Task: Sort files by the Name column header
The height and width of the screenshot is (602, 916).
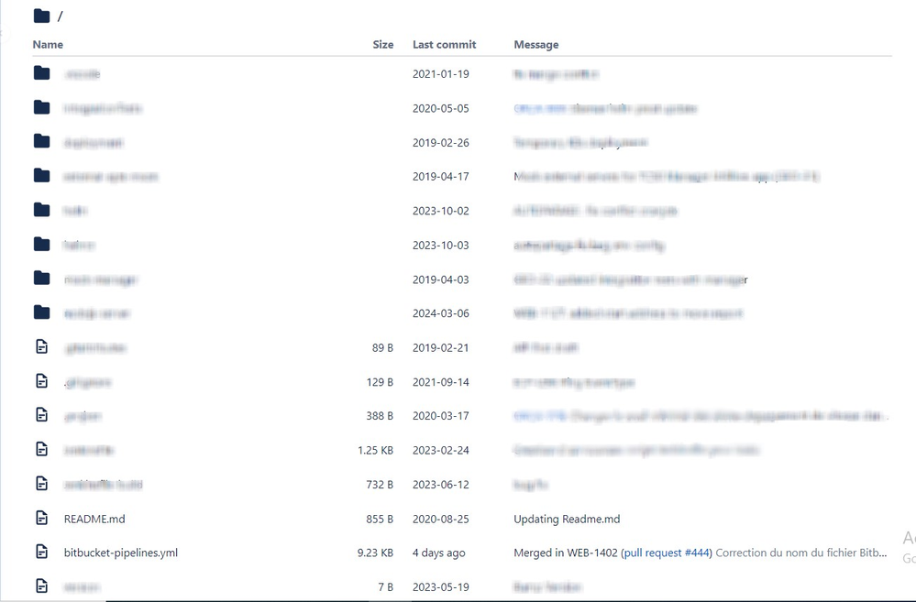Action: (x=48, y=44)
